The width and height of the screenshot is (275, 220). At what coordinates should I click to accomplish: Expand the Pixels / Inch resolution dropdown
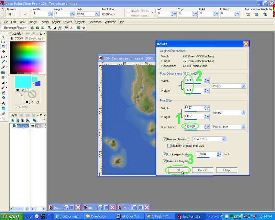tap(244, 127)
